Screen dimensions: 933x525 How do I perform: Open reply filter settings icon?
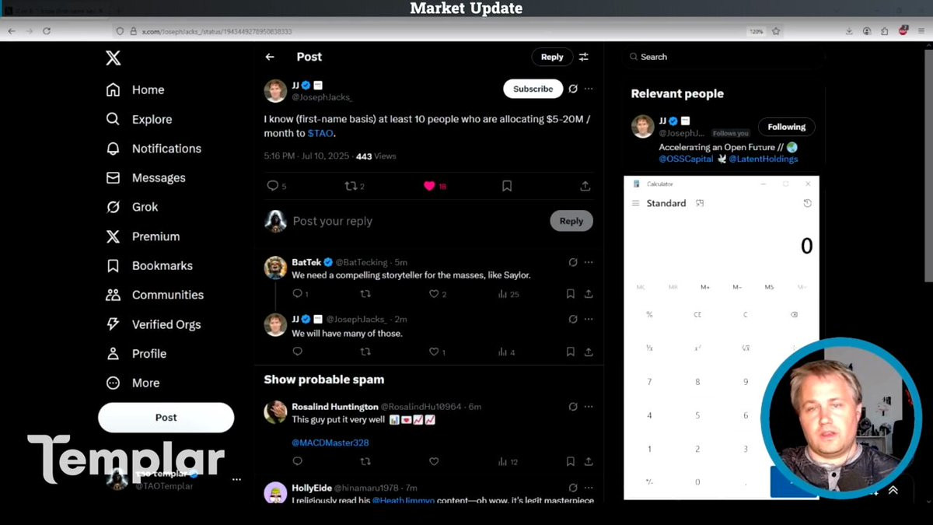[584, 57]
